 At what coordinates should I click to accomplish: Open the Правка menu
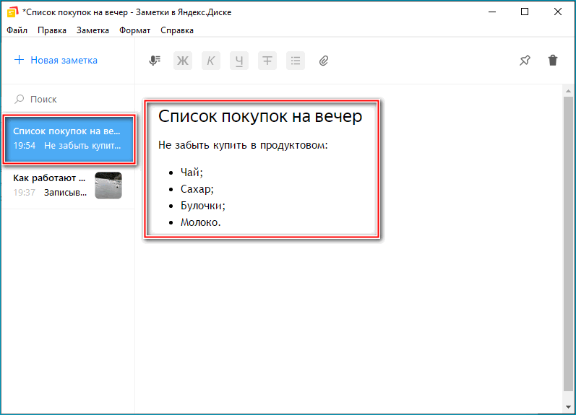52,30
